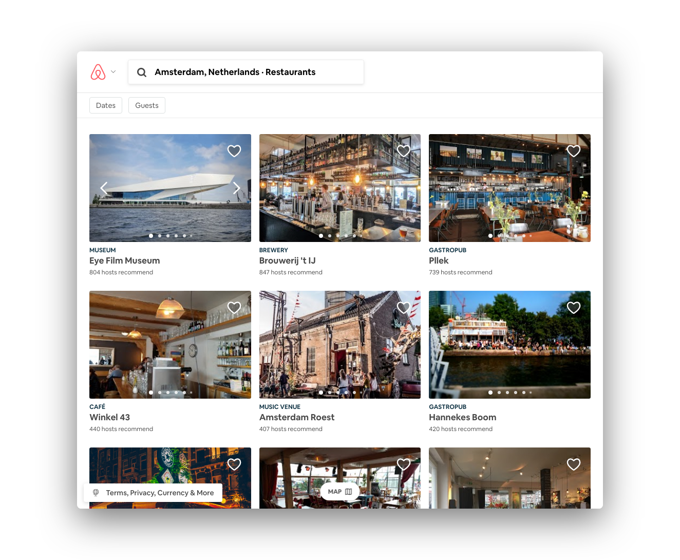This screenshot has width=680, height=560.
Task: Open the Brouwerij 't IJ photo
Action: pos(340,188)
